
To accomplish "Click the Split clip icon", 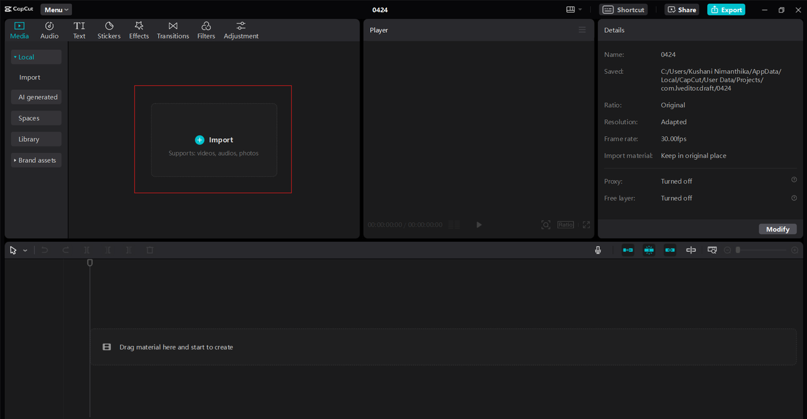I will 87,251.
